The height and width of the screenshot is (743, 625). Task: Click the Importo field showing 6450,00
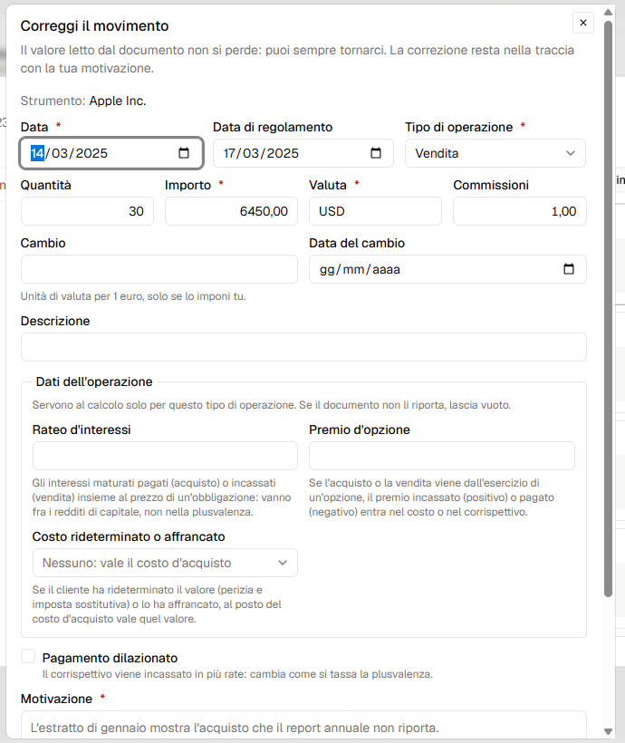(x=231, y=211)
